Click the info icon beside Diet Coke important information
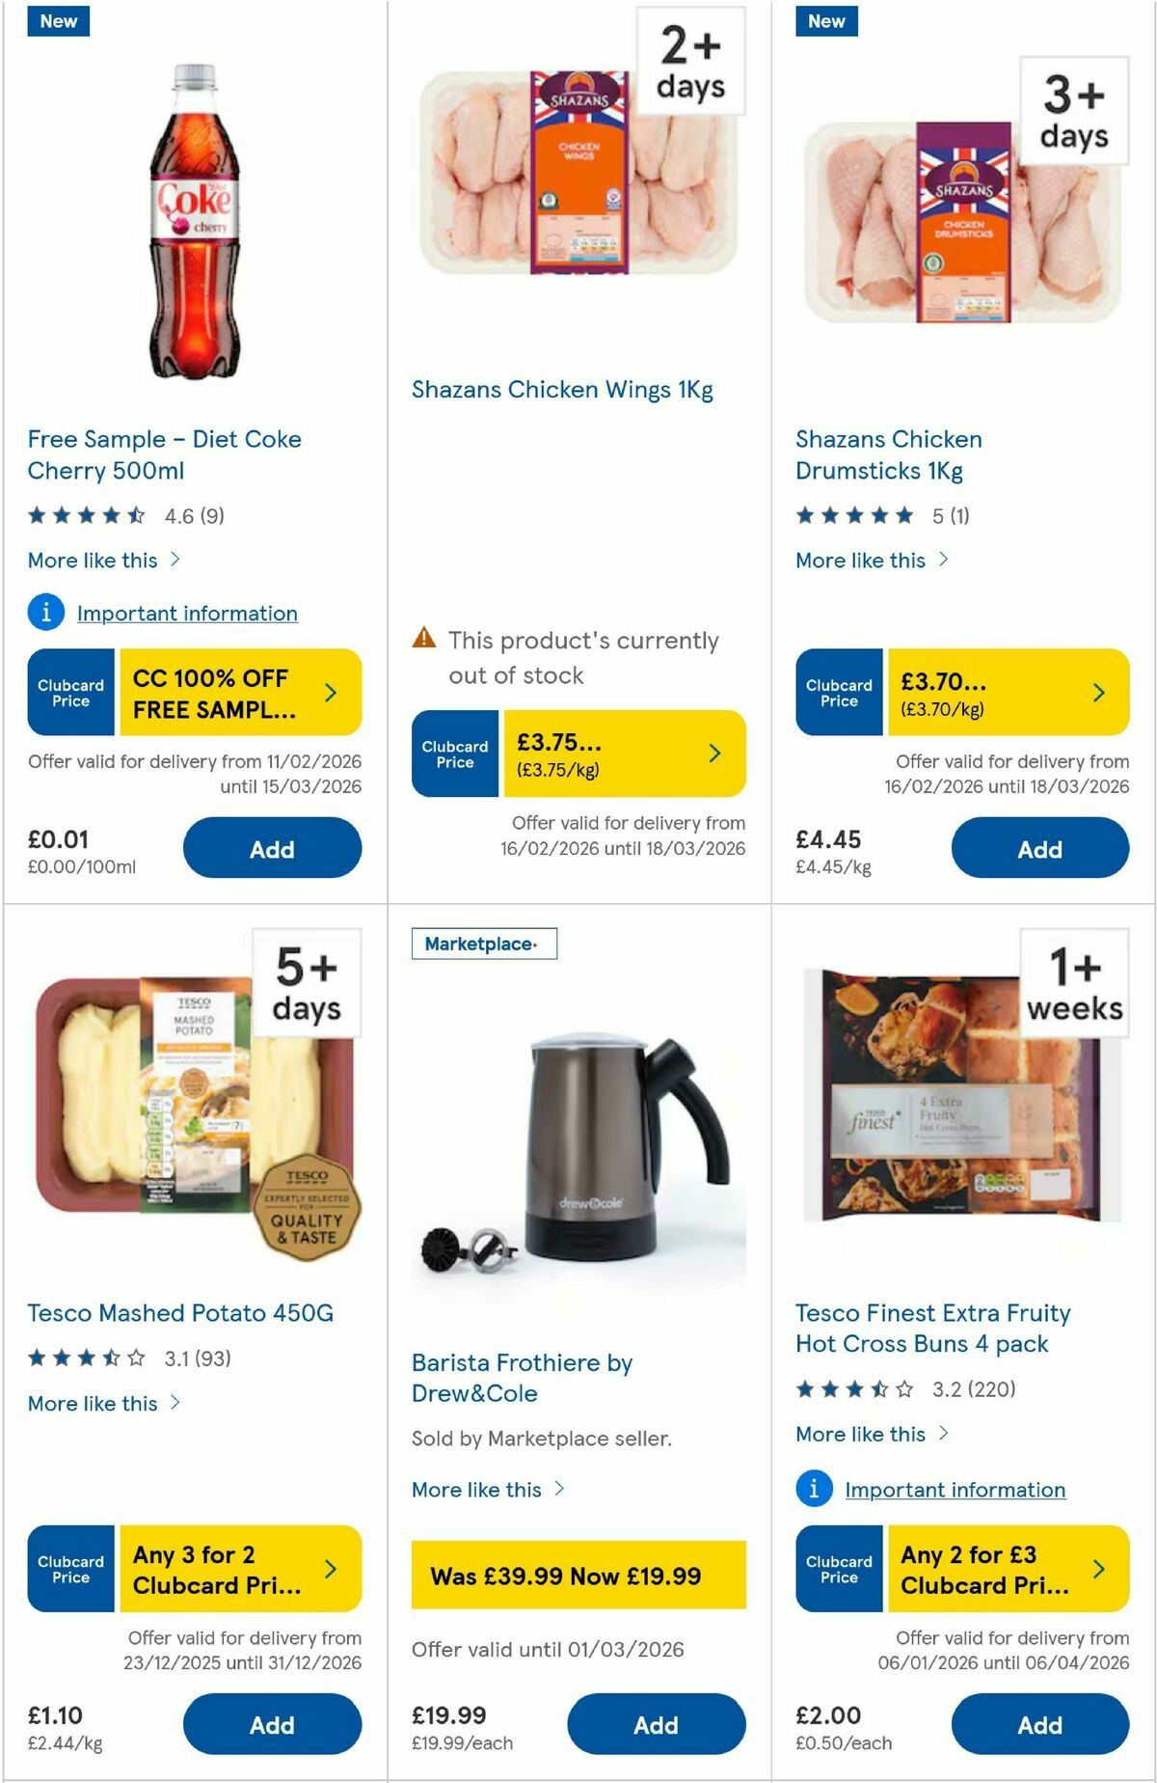 click(x=45, y=613)
